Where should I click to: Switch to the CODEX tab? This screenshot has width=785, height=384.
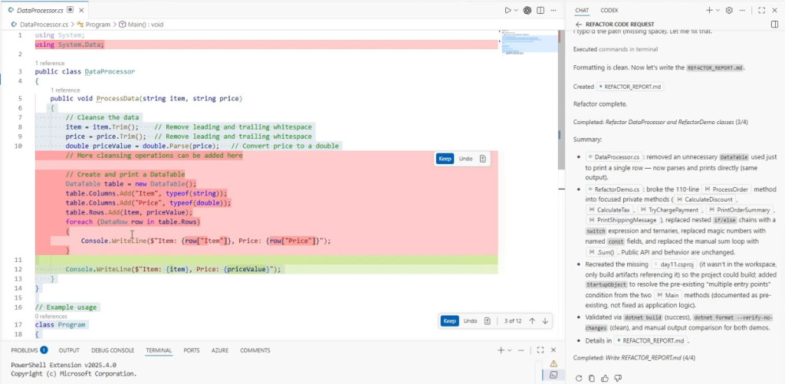click(x=609, y=10)
